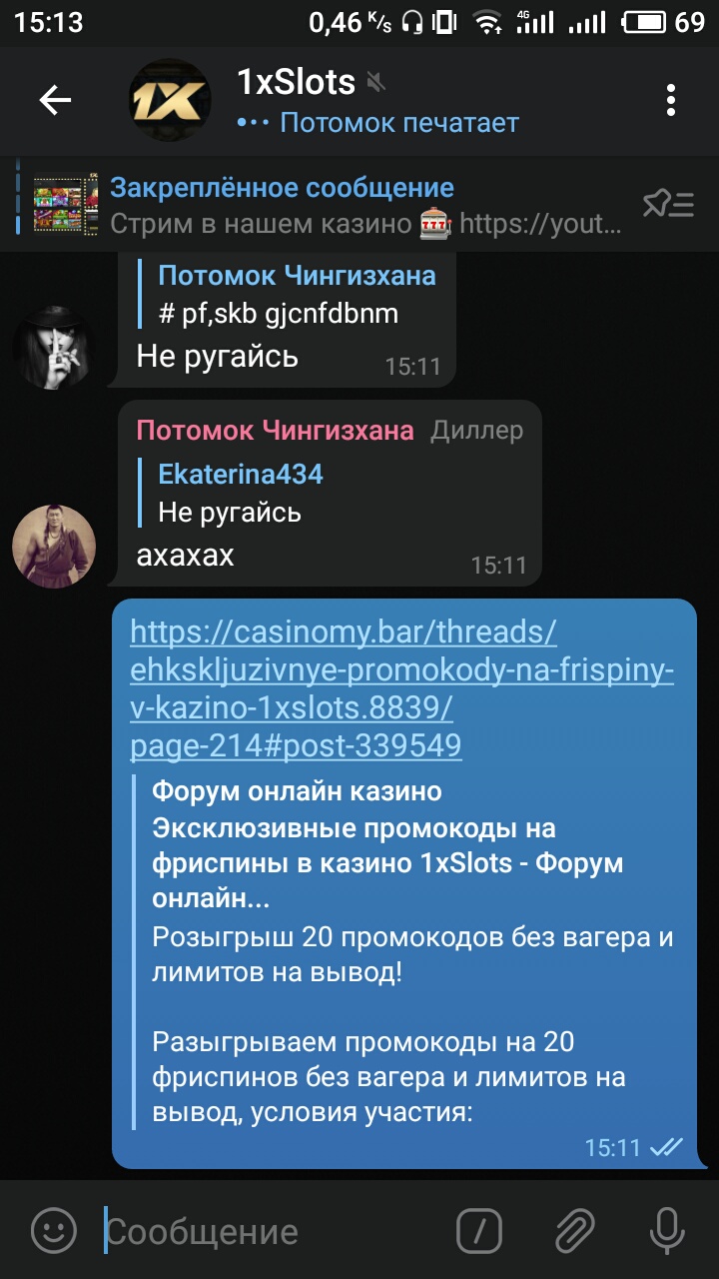
Task: Open the casinomy.bar forum link
Action: point(401,688)
